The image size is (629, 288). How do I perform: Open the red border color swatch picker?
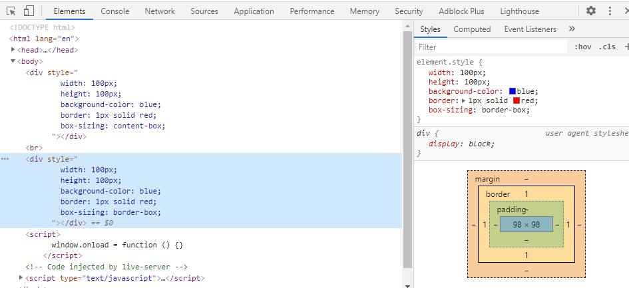[517, 100]
